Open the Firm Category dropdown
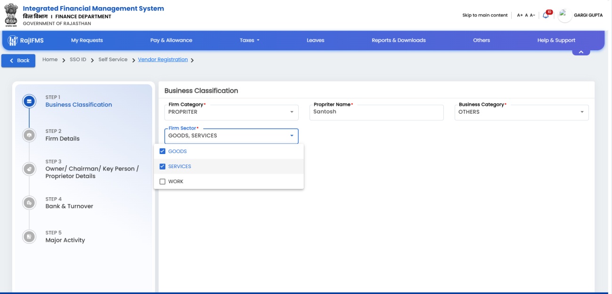 (231, 112)
